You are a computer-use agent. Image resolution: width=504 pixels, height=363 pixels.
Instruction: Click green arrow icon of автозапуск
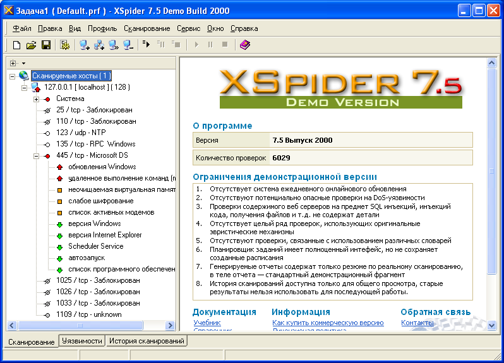[x=60, y=259]
